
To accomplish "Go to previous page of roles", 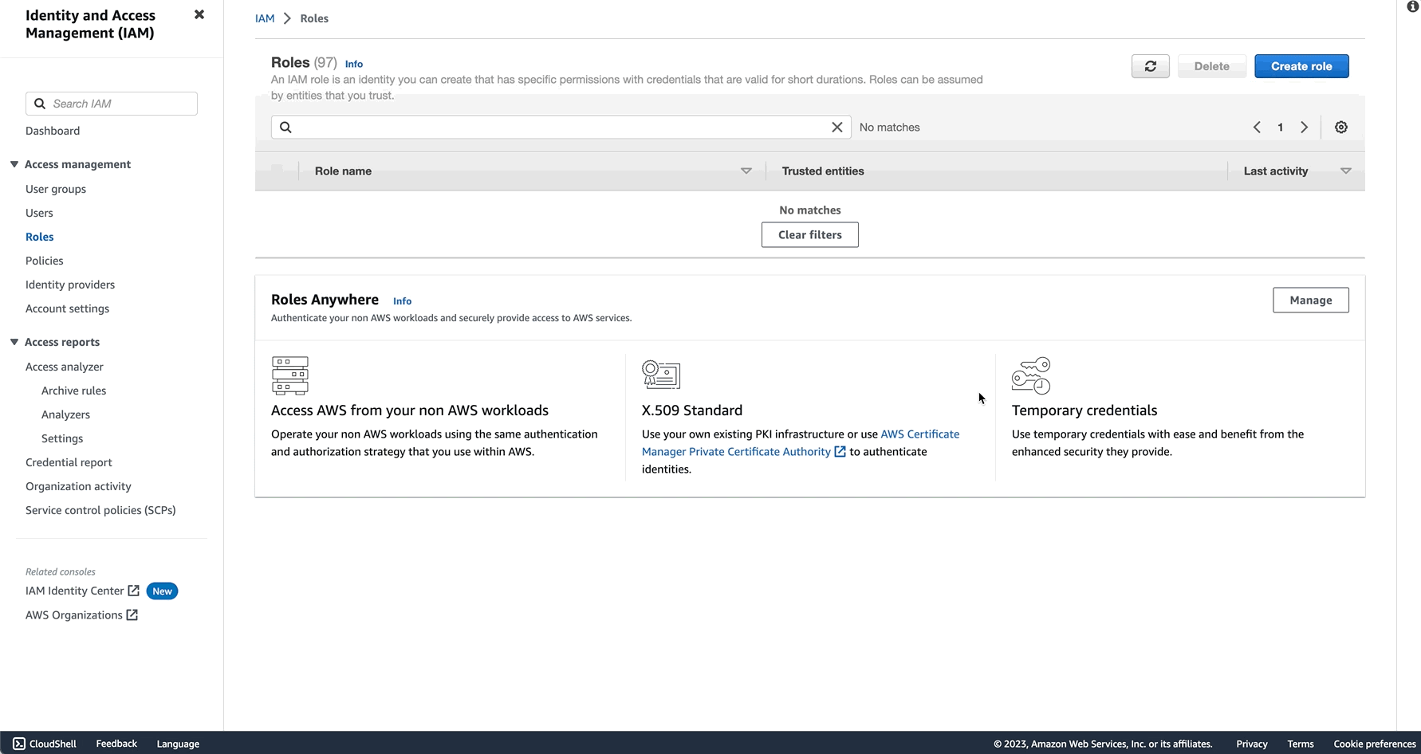I will [1257, 128].
